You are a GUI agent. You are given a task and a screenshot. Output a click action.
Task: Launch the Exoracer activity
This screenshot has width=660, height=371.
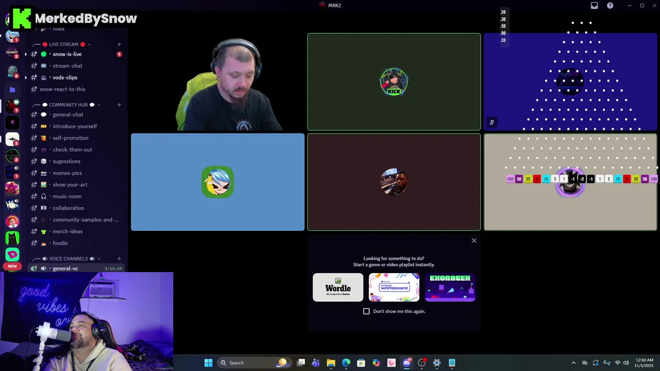point(450,287)
